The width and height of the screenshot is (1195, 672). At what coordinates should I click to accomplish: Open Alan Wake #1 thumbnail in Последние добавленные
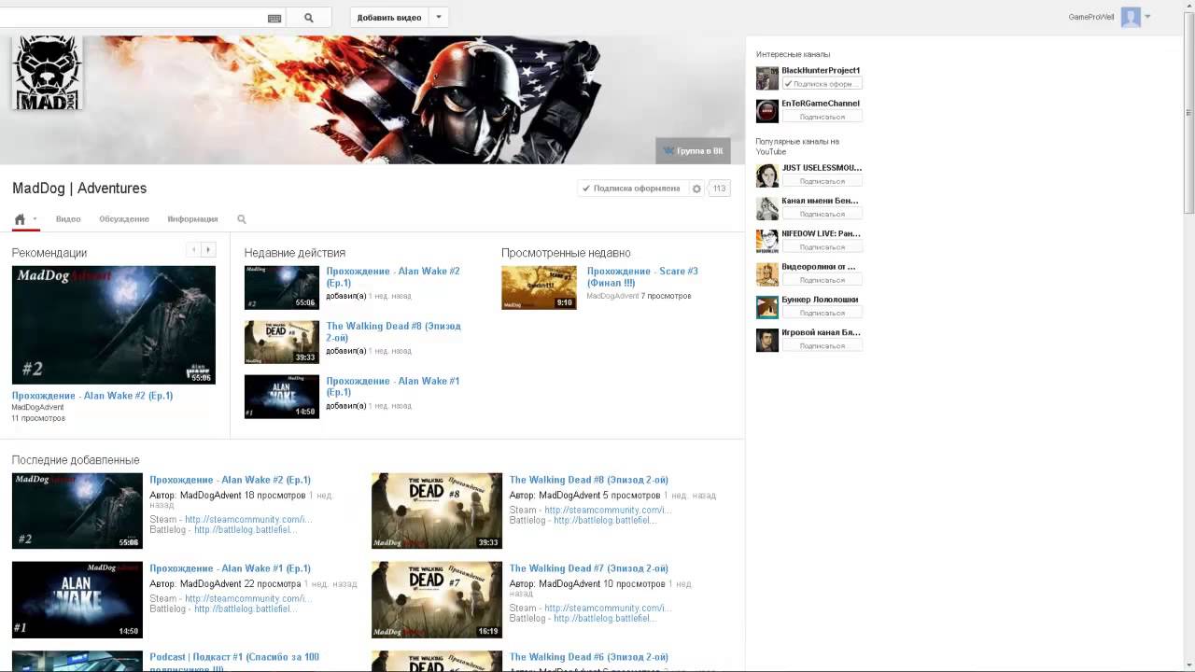pos(77,599)
